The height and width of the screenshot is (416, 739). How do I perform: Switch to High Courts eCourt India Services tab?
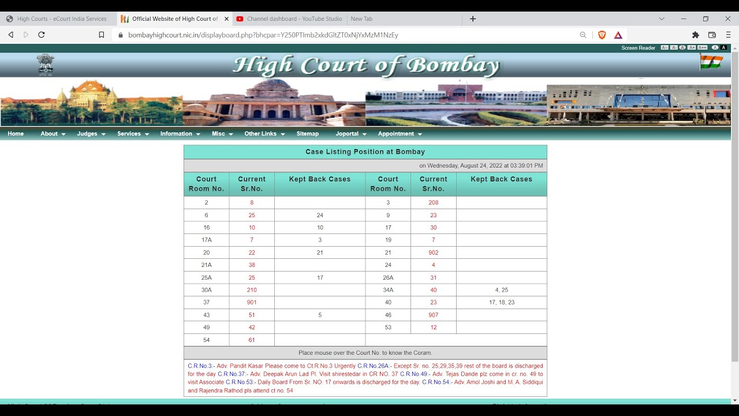pos(58,18)
